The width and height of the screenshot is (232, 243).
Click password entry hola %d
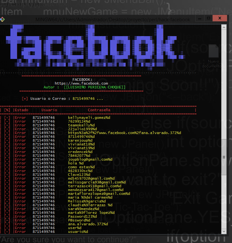point(76,163)
